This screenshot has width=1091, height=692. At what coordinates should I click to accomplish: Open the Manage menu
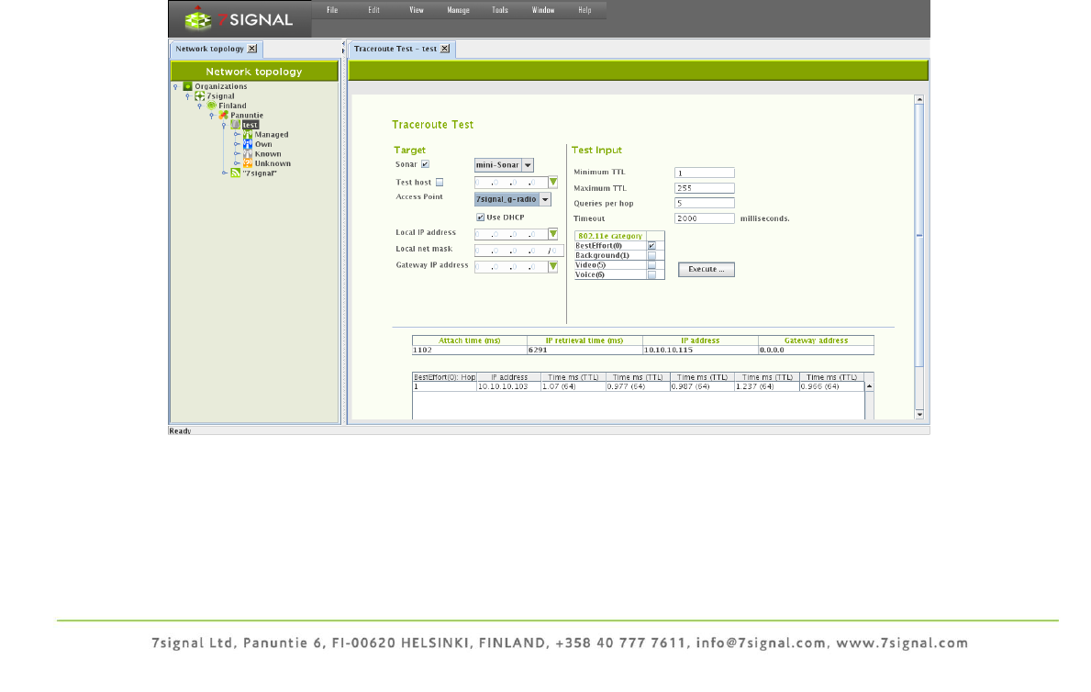click(x=459, y=10)
